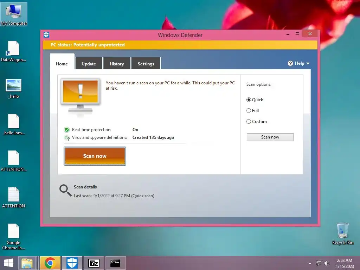Select the _hello image file on desktop
The height and width of the screenshot is (270, 360).
coord(14,89)
